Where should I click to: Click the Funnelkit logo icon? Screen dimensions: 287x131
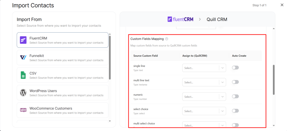coord(23,58)
